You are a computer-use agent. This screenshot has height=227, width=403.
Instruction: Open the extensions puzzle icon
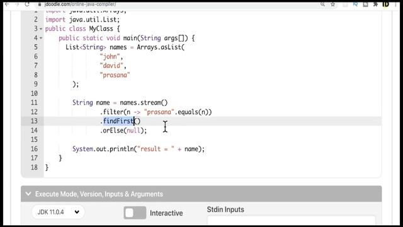[375, 4]
